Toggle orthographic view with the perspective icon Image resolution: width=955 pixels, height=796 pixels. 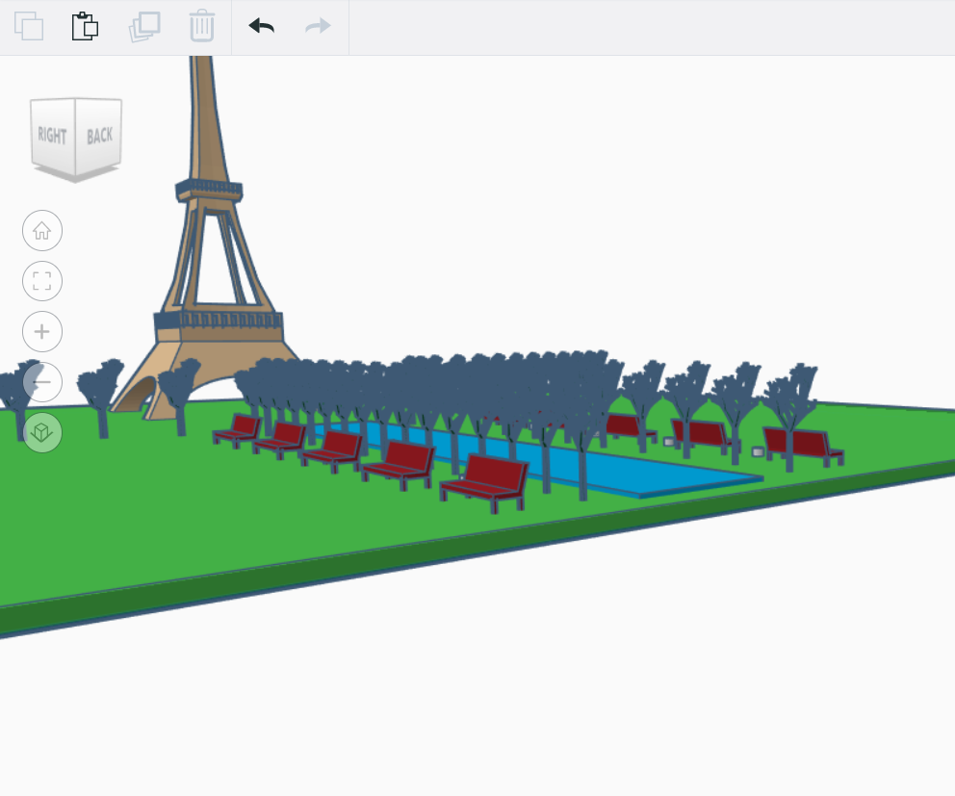coord(41,433)
